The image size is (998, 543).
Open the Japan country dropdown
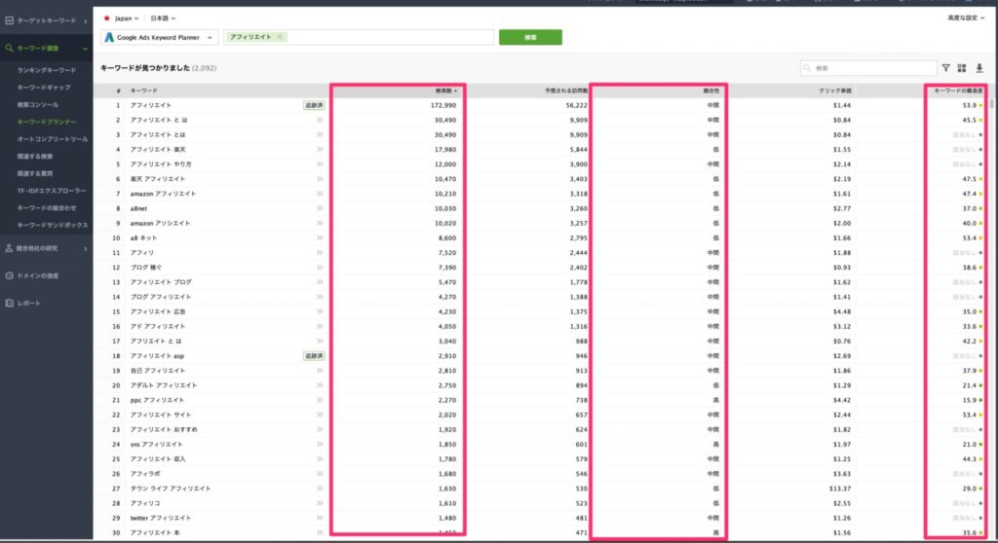pos(121,18)
